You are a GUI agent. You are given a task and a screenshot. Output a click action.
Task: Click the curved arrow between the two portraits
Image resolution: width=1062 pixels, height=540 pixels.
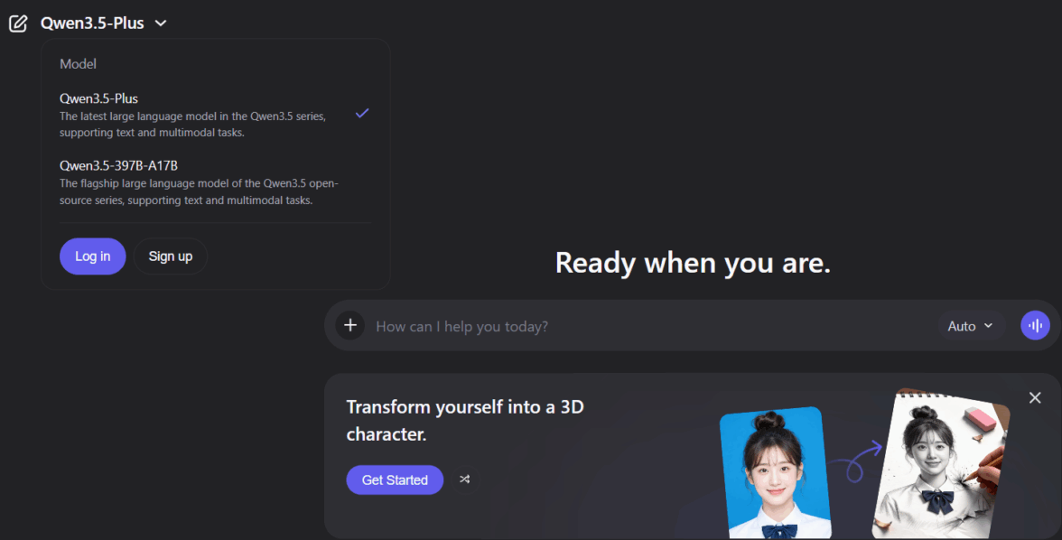(x=855, y=460)
